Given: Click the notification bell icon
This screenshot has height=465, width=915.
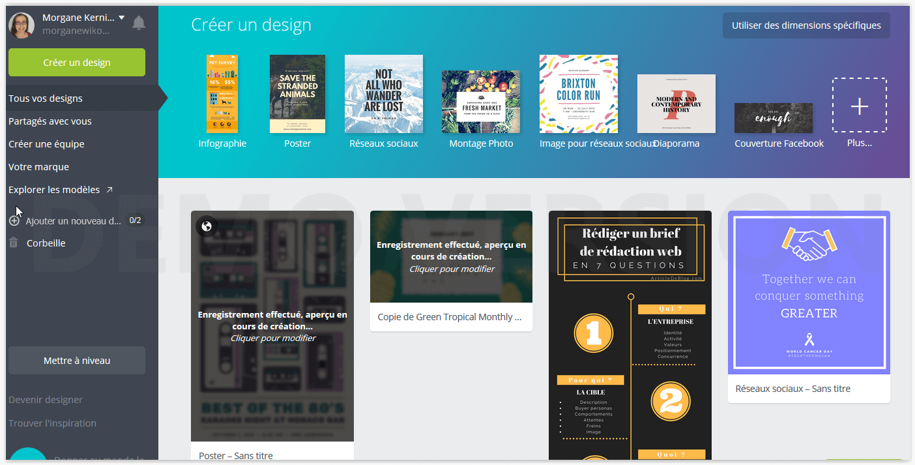Looking at the screenshot, I should tap(139, 23).
